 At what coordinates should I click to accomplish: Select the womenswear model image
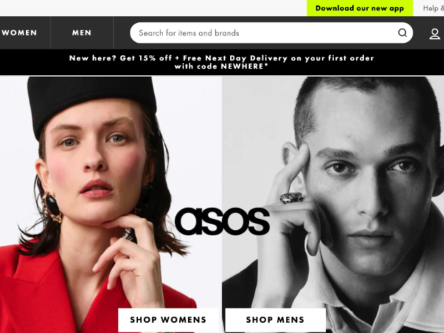110,204
